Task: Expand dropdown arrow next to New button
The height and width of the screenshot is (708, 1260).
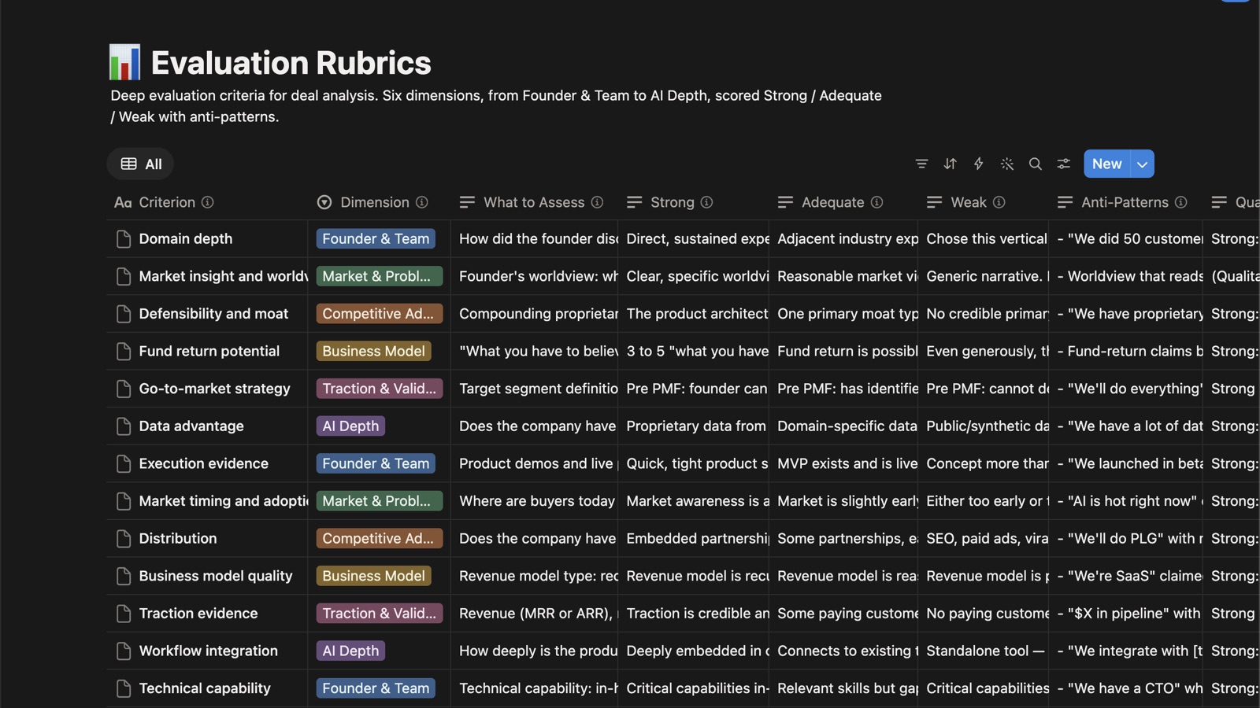Action: (x=1142, y=164)
